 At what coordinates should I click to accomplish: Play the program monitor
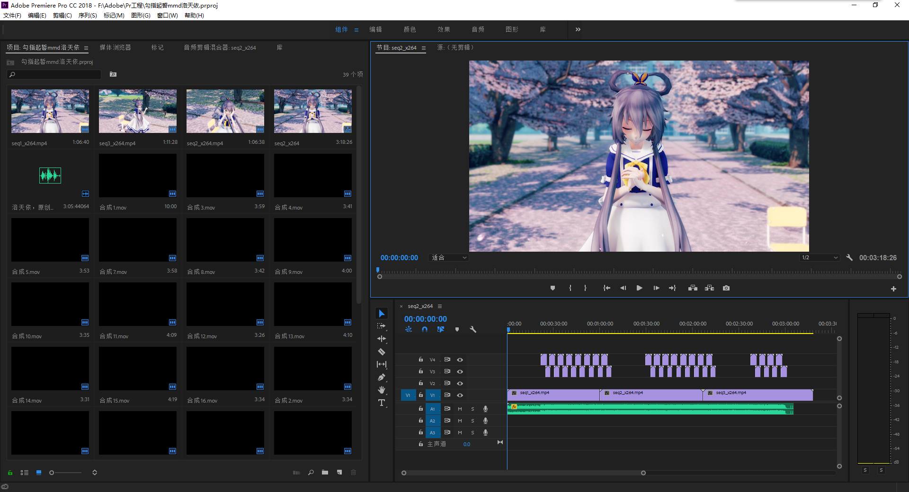click(x=640, y=288)
